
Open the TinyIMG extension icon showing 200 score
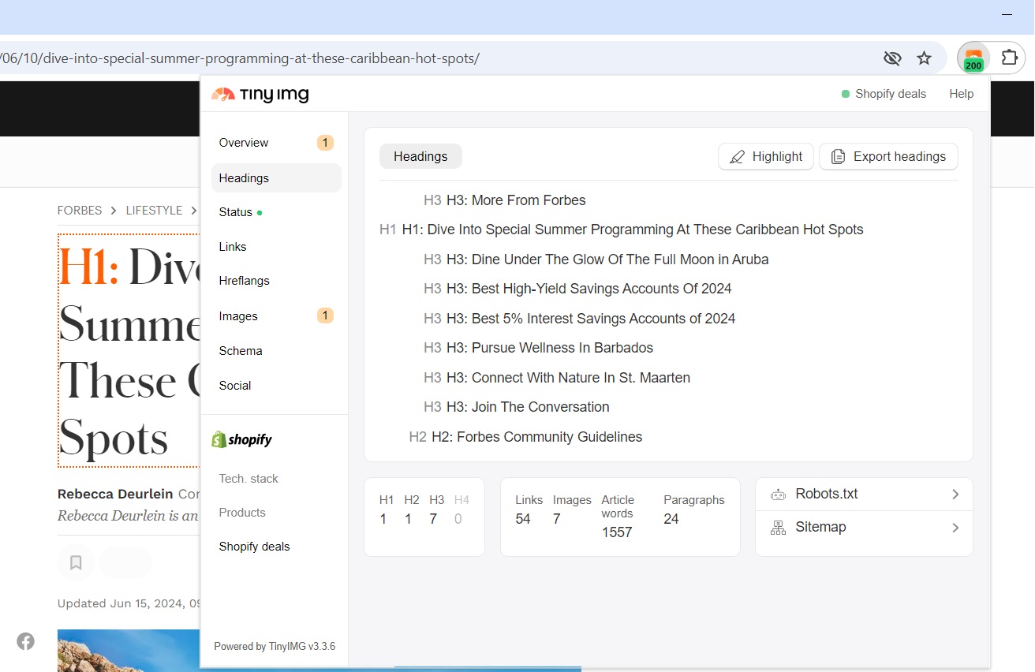(973, 58)
